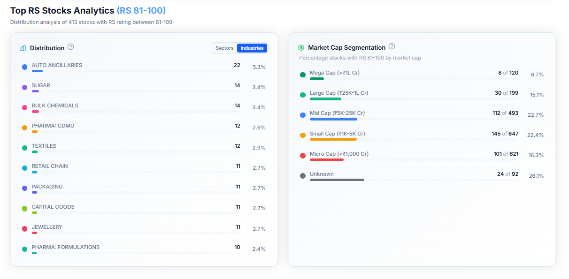Image resolution: width=569 pixels, height=279 pixels.
Task: Click the Distribution bar chart icon
Action: [23, 48]
